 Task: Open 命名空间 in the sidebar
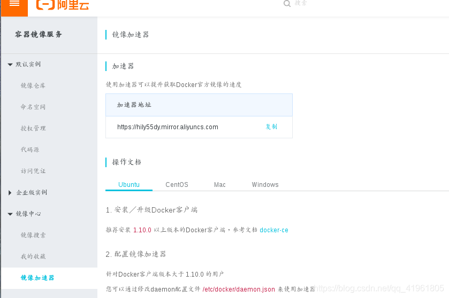33,107
